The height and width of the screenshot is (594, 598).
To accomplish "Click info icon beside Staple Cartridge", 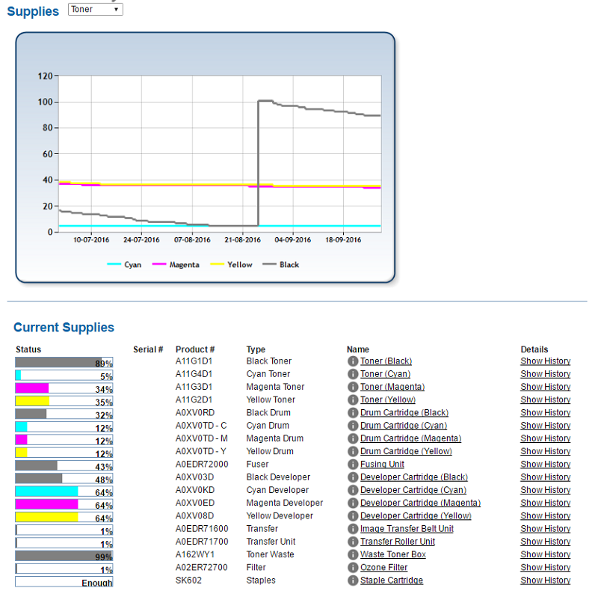I will [353, 581].
